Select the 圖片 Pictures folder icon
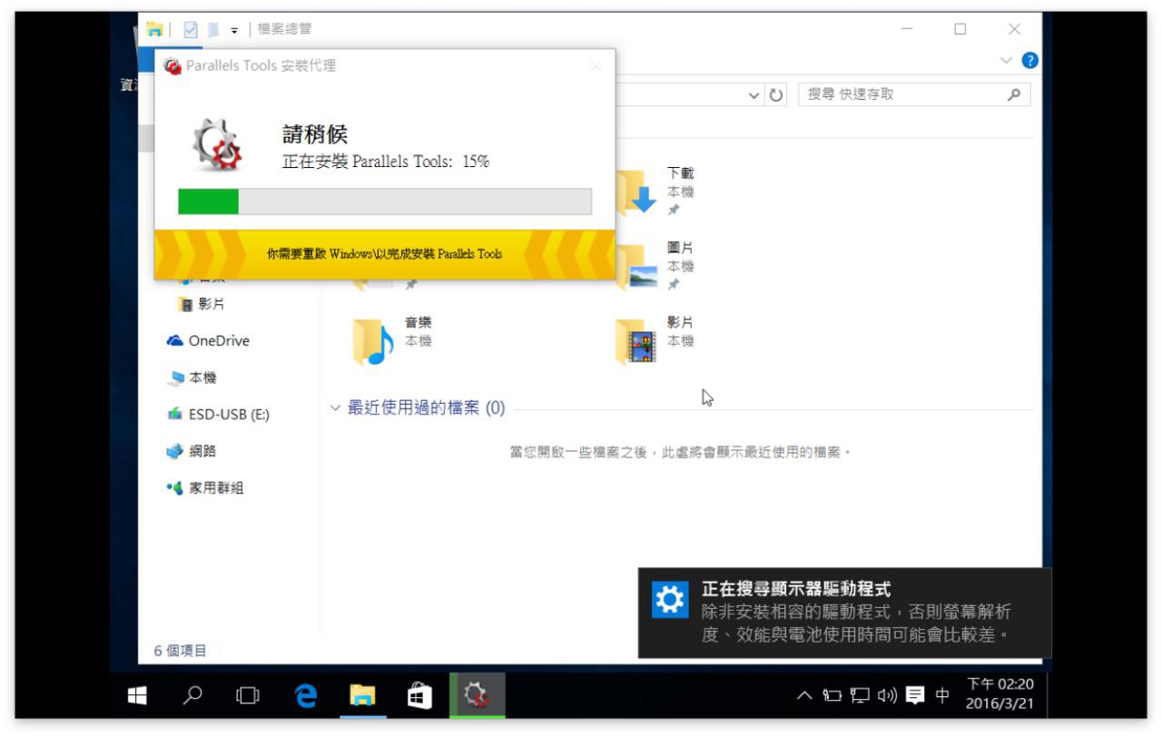Image resolution: width=1162 pixels, height=737 pixels. click(x=636, y=267)
